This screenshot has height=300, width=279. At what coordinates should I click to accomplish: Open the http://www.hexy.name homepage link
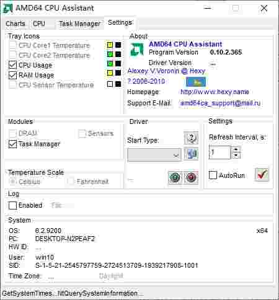[x=215, y=92]
